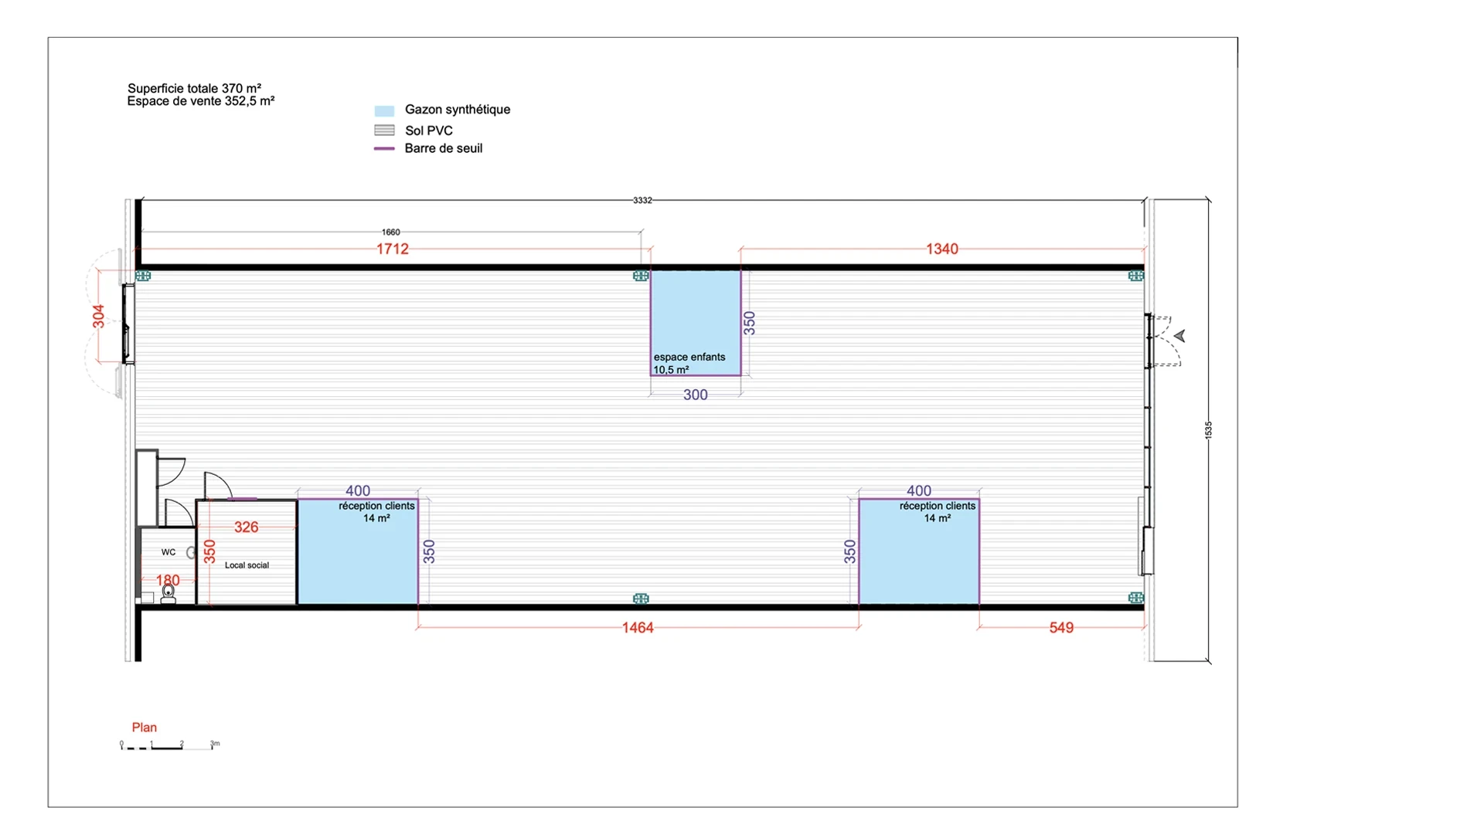The width and height of the screenshot is (1484, 834).
Task: Select the espace enfants 10,5 m² zone
Action: [x=696, y=323]
